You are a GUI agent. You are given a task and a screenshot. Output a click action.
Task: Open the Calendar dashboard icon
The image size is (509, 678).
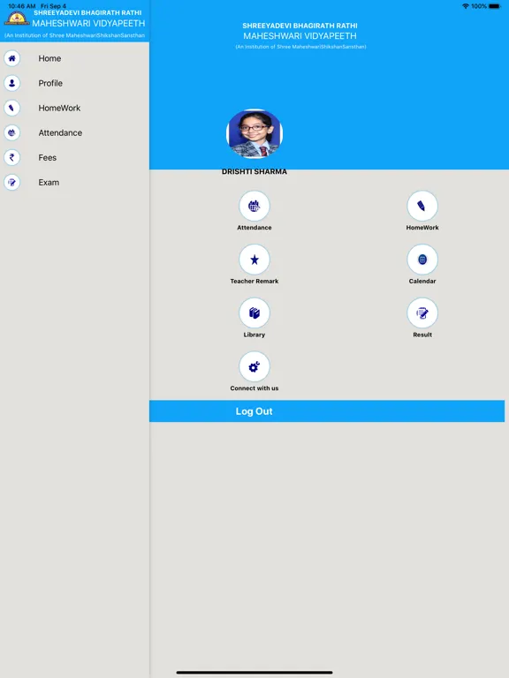(422, 260)
